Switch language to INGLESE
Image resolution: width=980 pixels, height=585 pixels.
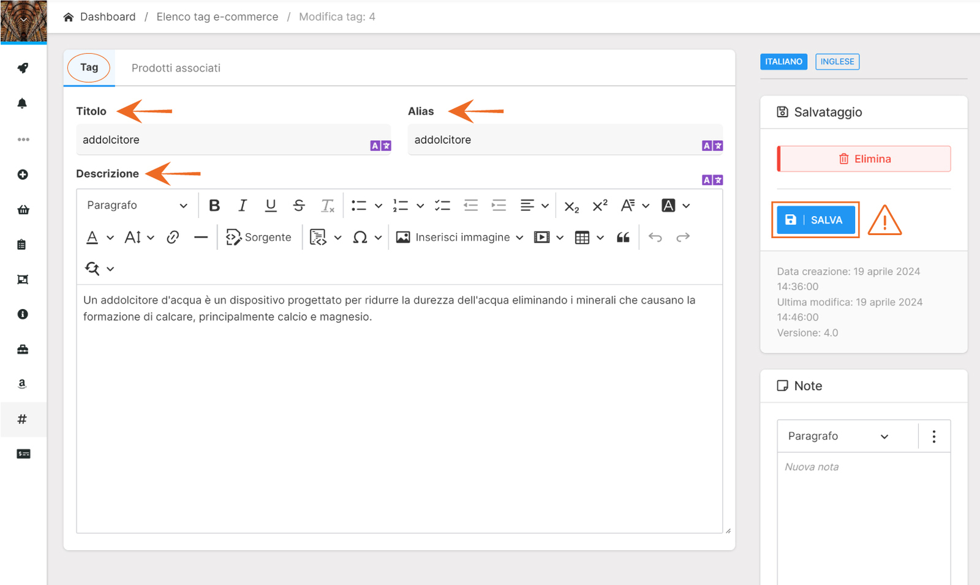click(x=837, y=62)
